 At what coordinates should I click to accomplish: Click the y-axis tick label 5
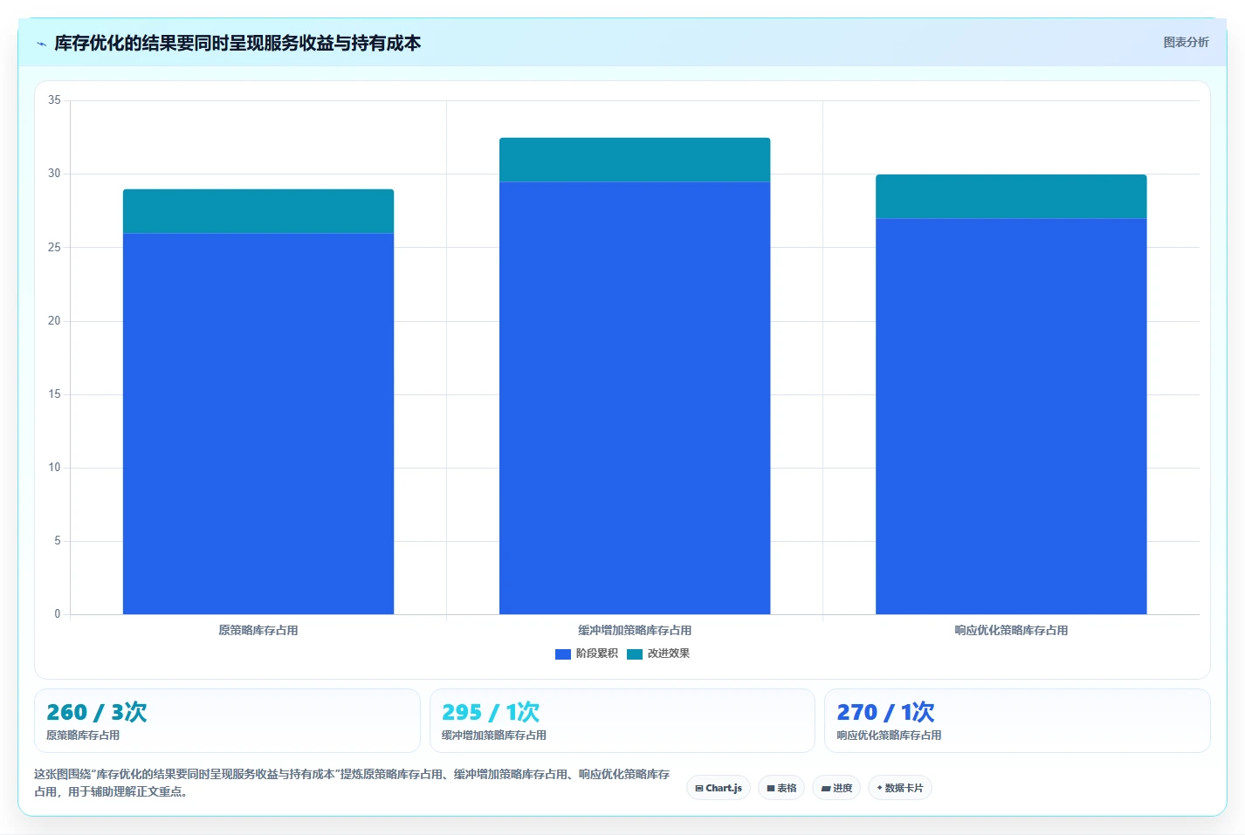58,541
